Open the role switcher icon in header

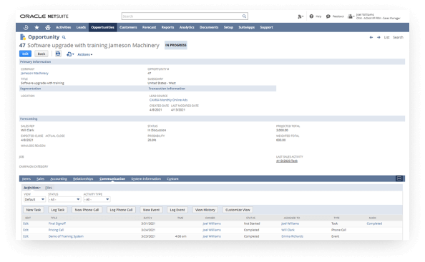pyautogui.click(x=301, y=16)
